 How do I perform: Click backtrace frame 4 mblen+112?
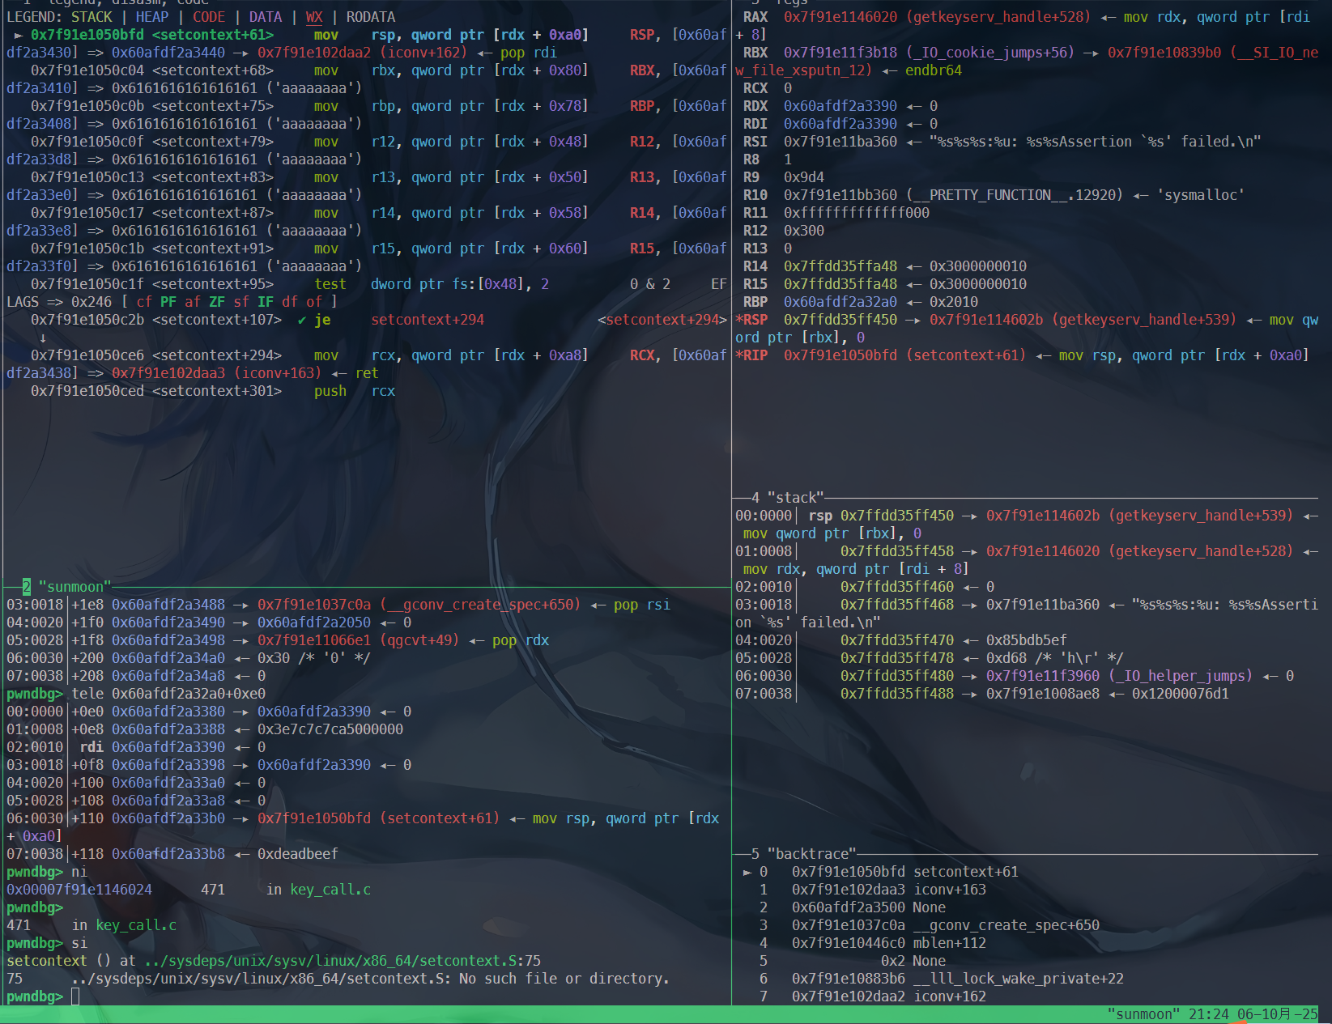click(x=950, y=943)
